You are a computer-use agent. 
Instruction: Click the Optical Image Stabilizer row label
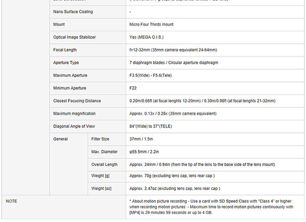(75, 37)
